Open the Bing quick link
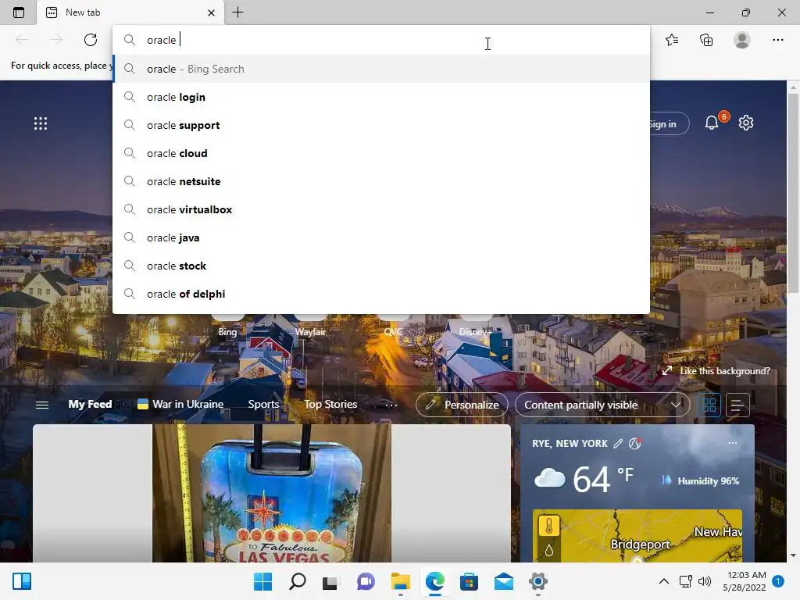The width and height of the screenshot is (800, 600). point(227,331)
